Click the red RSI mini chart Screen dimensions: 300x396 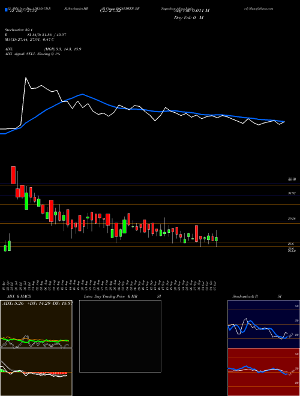pyautogui.click(x=263, y=372)
